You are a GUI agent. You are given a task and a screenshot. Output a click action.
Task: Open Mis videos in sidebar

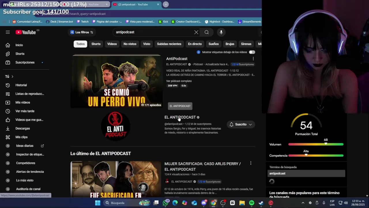(x=22, y=103)
